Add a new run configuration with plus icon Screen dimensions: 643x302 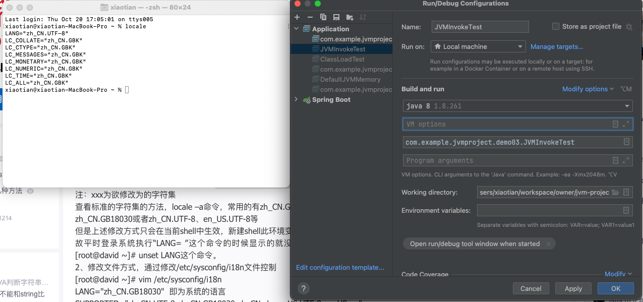(x=297, y=17)
